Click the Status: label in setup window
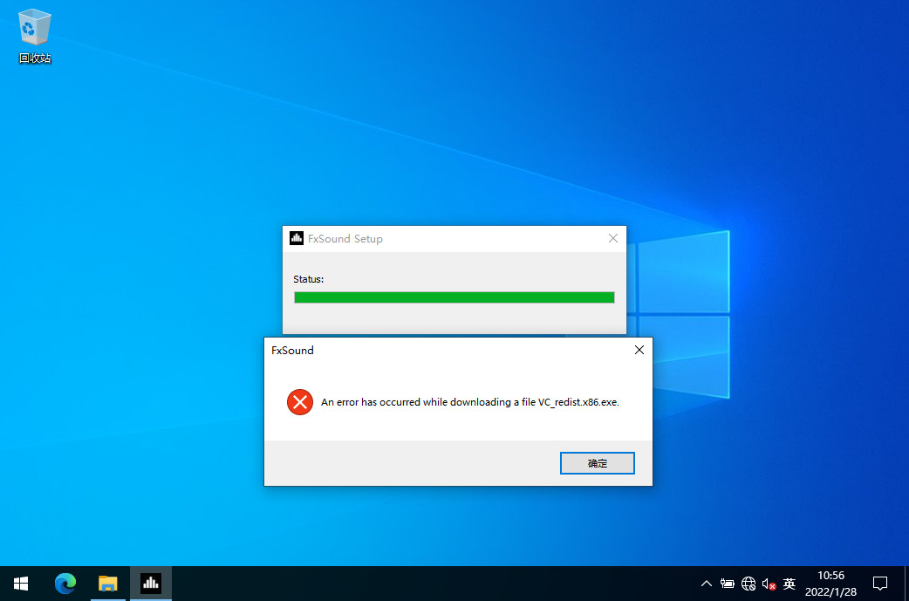 [x=309, y=279]
